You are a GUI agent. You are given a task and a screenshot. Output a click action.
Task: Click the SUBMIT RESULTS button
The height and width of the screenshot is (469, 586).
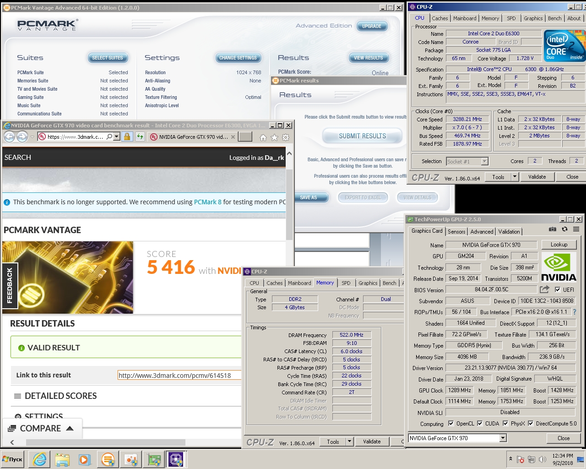[362, 136]
